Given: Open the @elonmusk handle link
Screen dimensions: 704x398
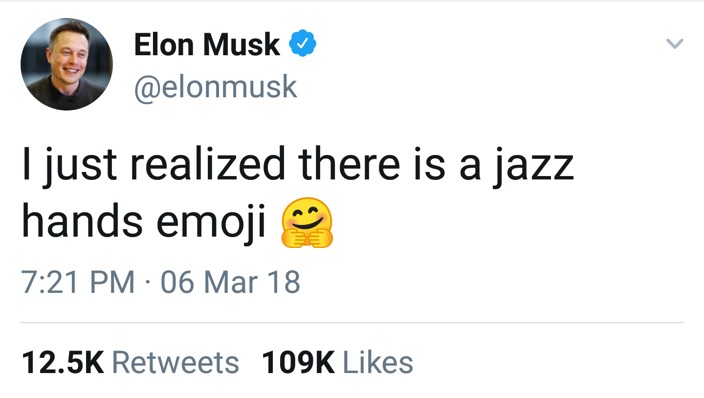Looking at the screenshot, I should click(x=216, y=87).
